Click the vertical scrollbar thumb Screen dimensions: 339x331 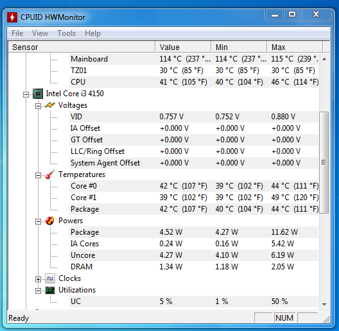tap(324, 162)
